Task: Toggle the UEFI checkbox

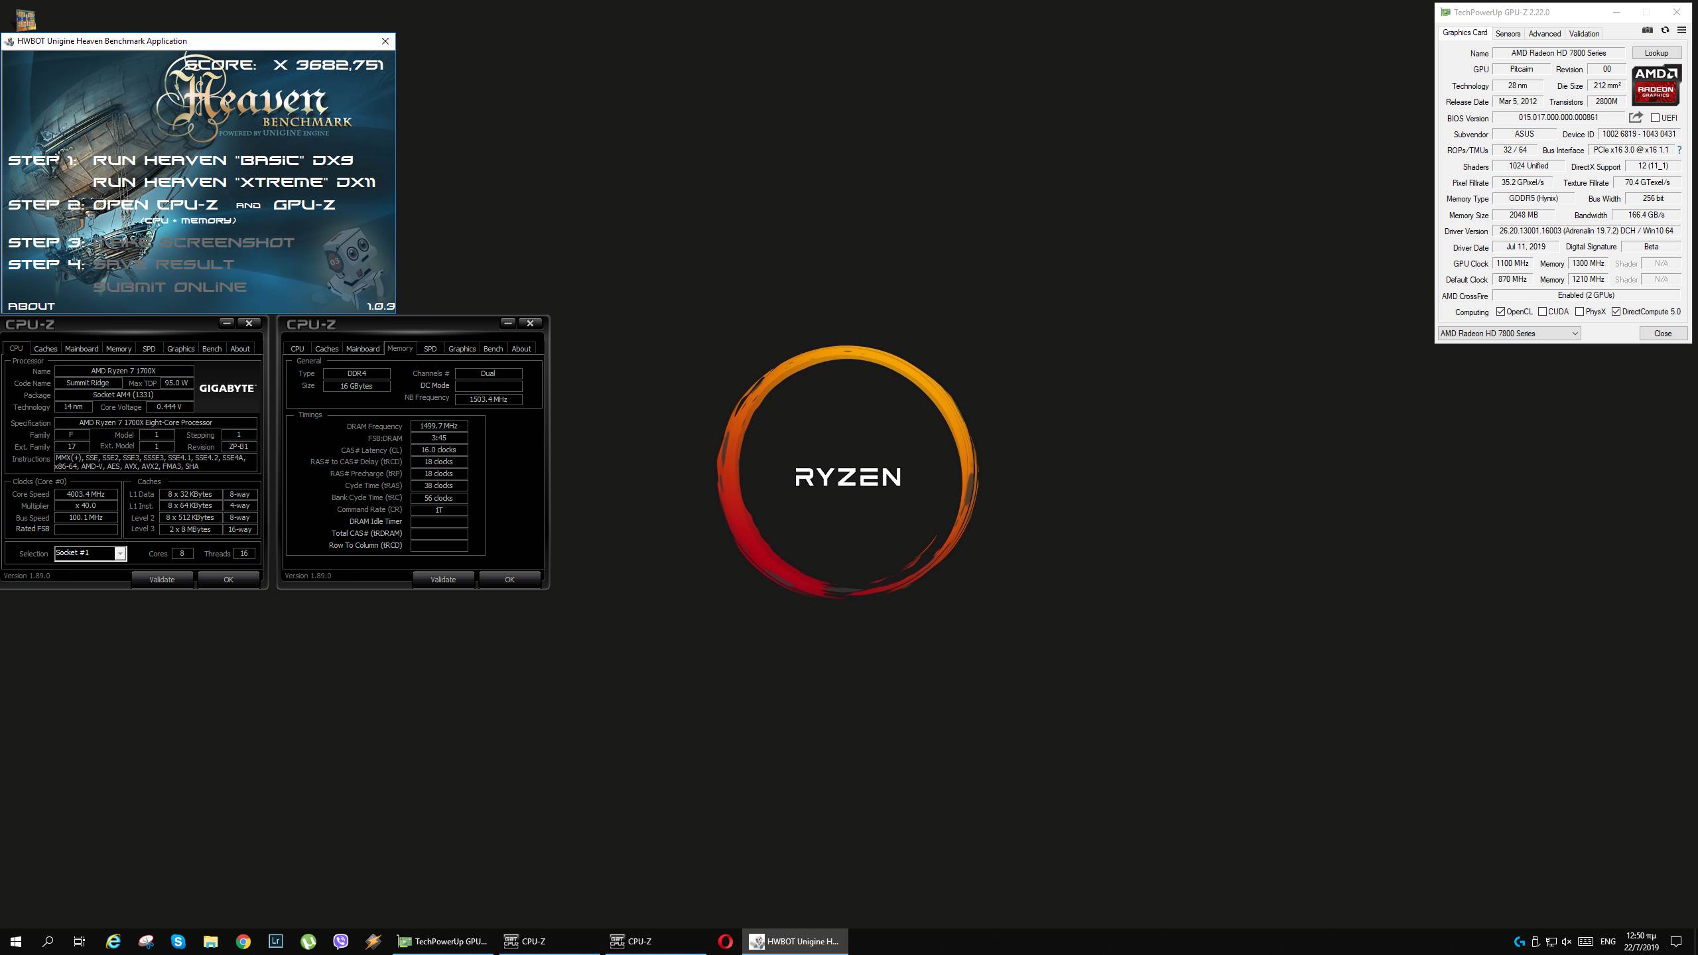Action: tap(1655, 118)
